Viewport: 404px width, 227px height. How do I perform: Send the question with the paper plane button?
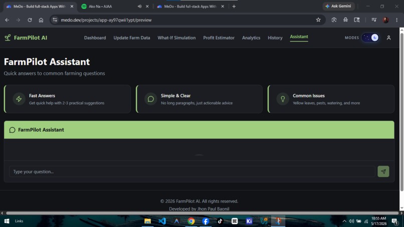coord(383,171)
